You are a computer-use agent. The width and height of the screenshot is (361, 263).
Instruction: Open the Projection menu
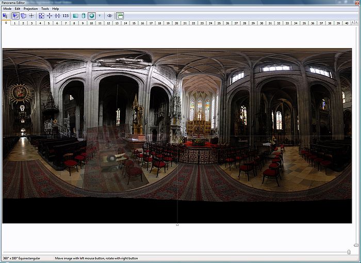(x=30, y=9)
